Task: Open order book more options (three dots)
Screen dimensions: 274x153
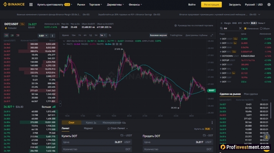Action: [x=52, y=36]
